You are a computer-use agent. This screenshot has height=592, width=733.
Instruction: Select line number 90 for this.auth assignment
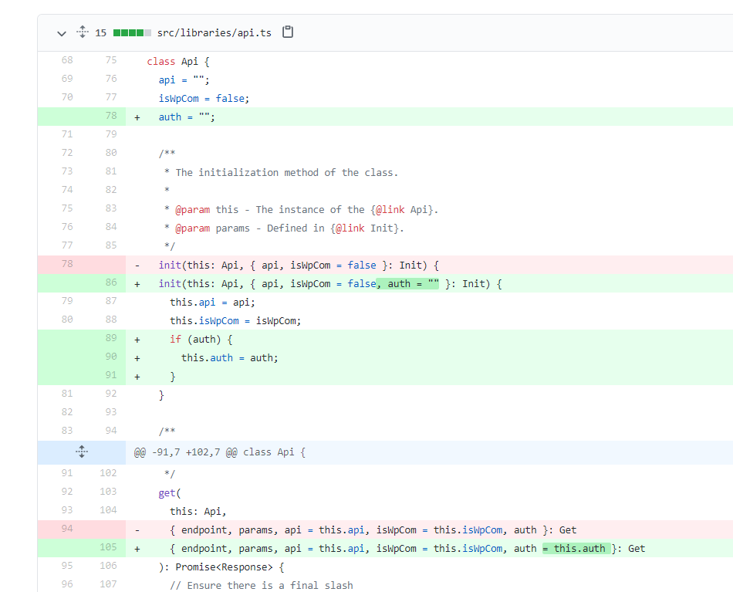pos(111,357)
